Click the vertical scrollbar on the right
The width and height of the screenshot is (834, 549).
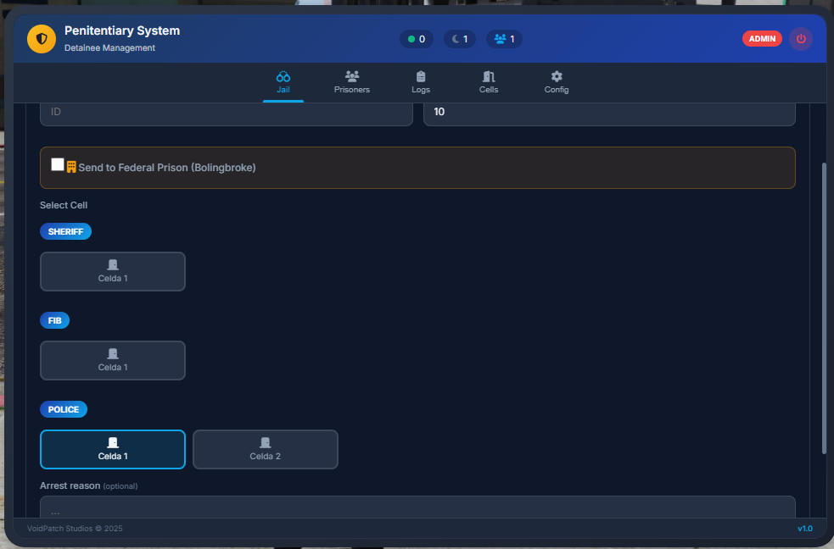(x=824, y=308)
